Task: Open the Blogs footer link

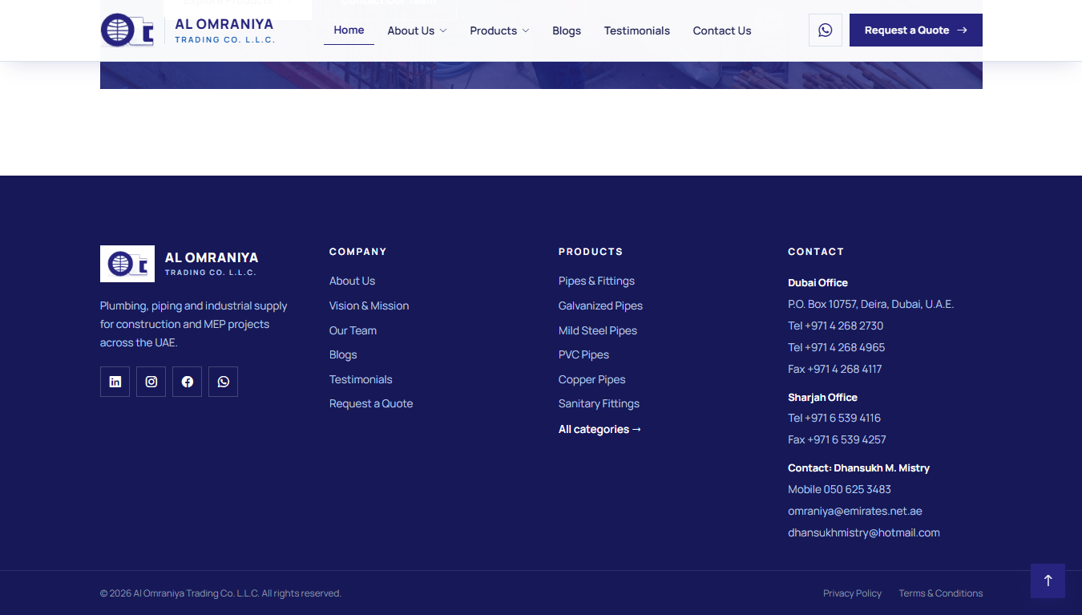Action: click(343, 354)
